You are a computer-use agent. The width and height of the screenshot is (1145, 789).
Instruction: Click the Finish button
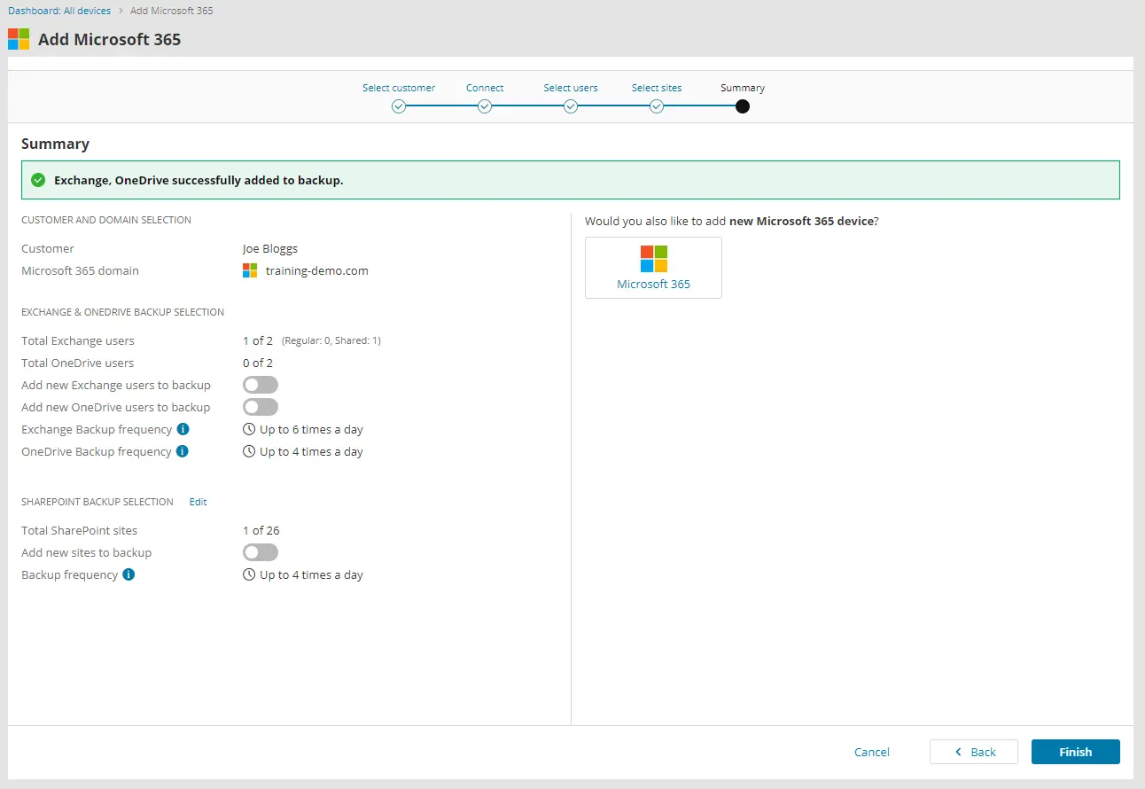pos(1076,752)
